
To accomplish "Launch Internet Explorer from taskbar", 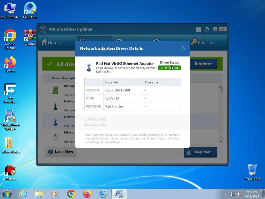I will (23, 194).
